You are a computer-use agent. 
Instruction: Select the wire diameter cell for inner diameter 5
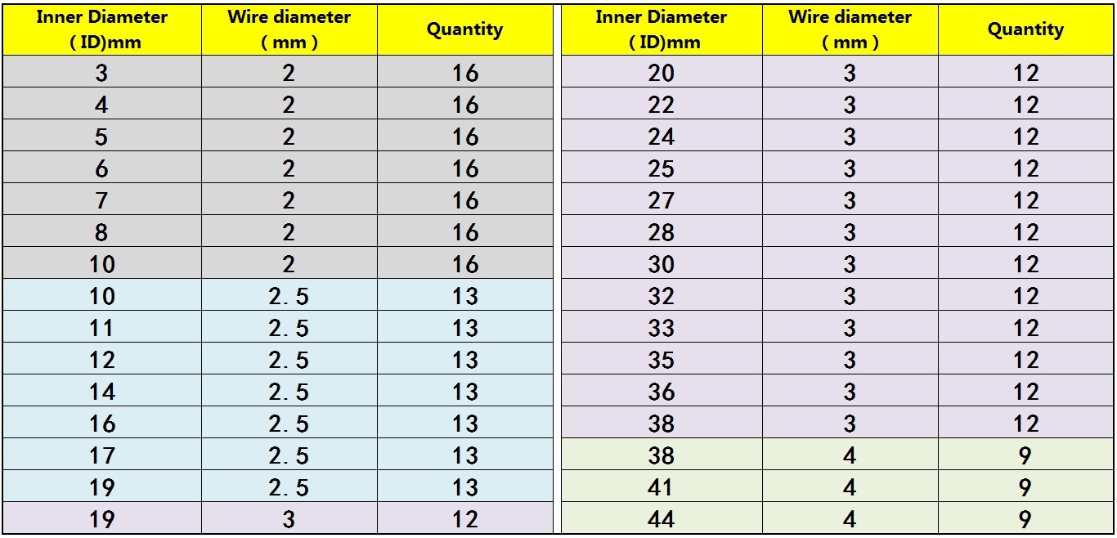pyautogui.click(x=289, y=137)
